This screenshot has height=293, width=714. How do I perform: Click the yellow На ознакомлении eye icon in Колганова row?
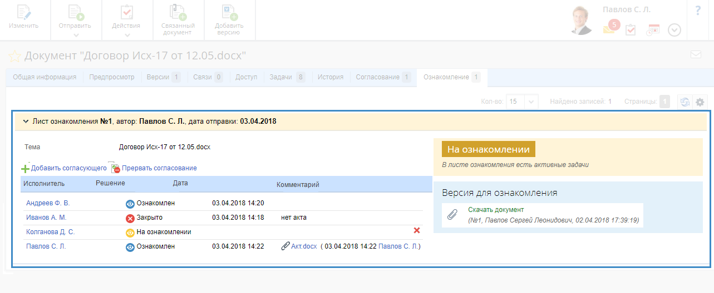point(130,233)
